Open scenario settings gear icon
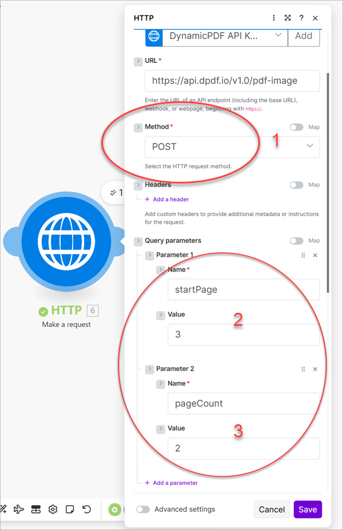Screen dimensions: 343x530 coord(53,509)
